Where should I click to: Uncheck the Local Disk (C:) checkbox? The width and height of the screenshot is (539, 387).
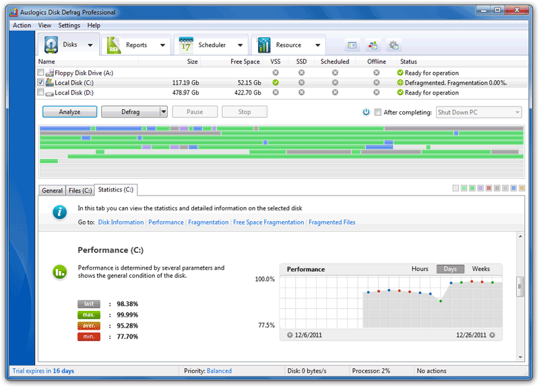coord(41,83)
